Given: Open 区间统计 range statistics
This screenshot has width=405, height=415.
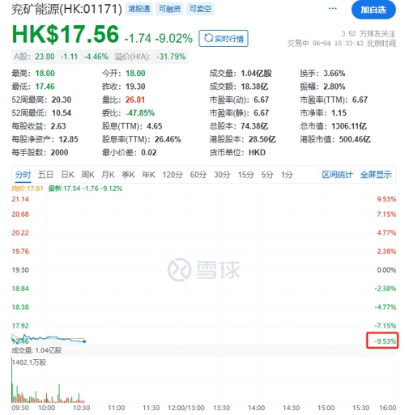Looking at the screenshot, I should click(x=337, y=175).
